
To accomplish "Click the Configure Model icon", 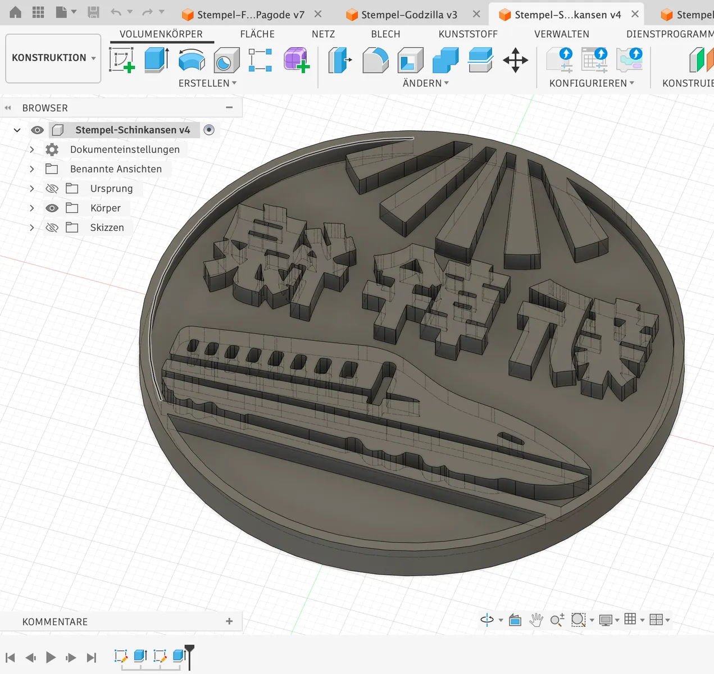I will [x=560, y=60].
